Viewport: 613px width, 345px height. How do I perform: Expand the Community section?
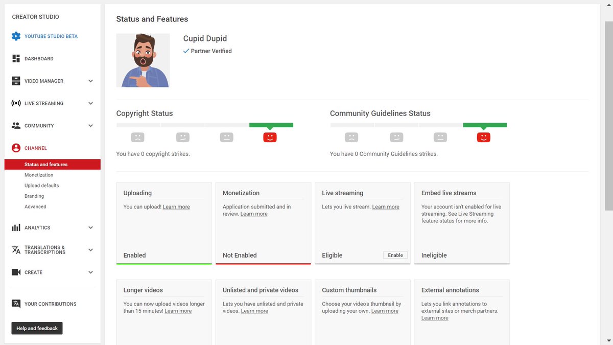[90, 126]
